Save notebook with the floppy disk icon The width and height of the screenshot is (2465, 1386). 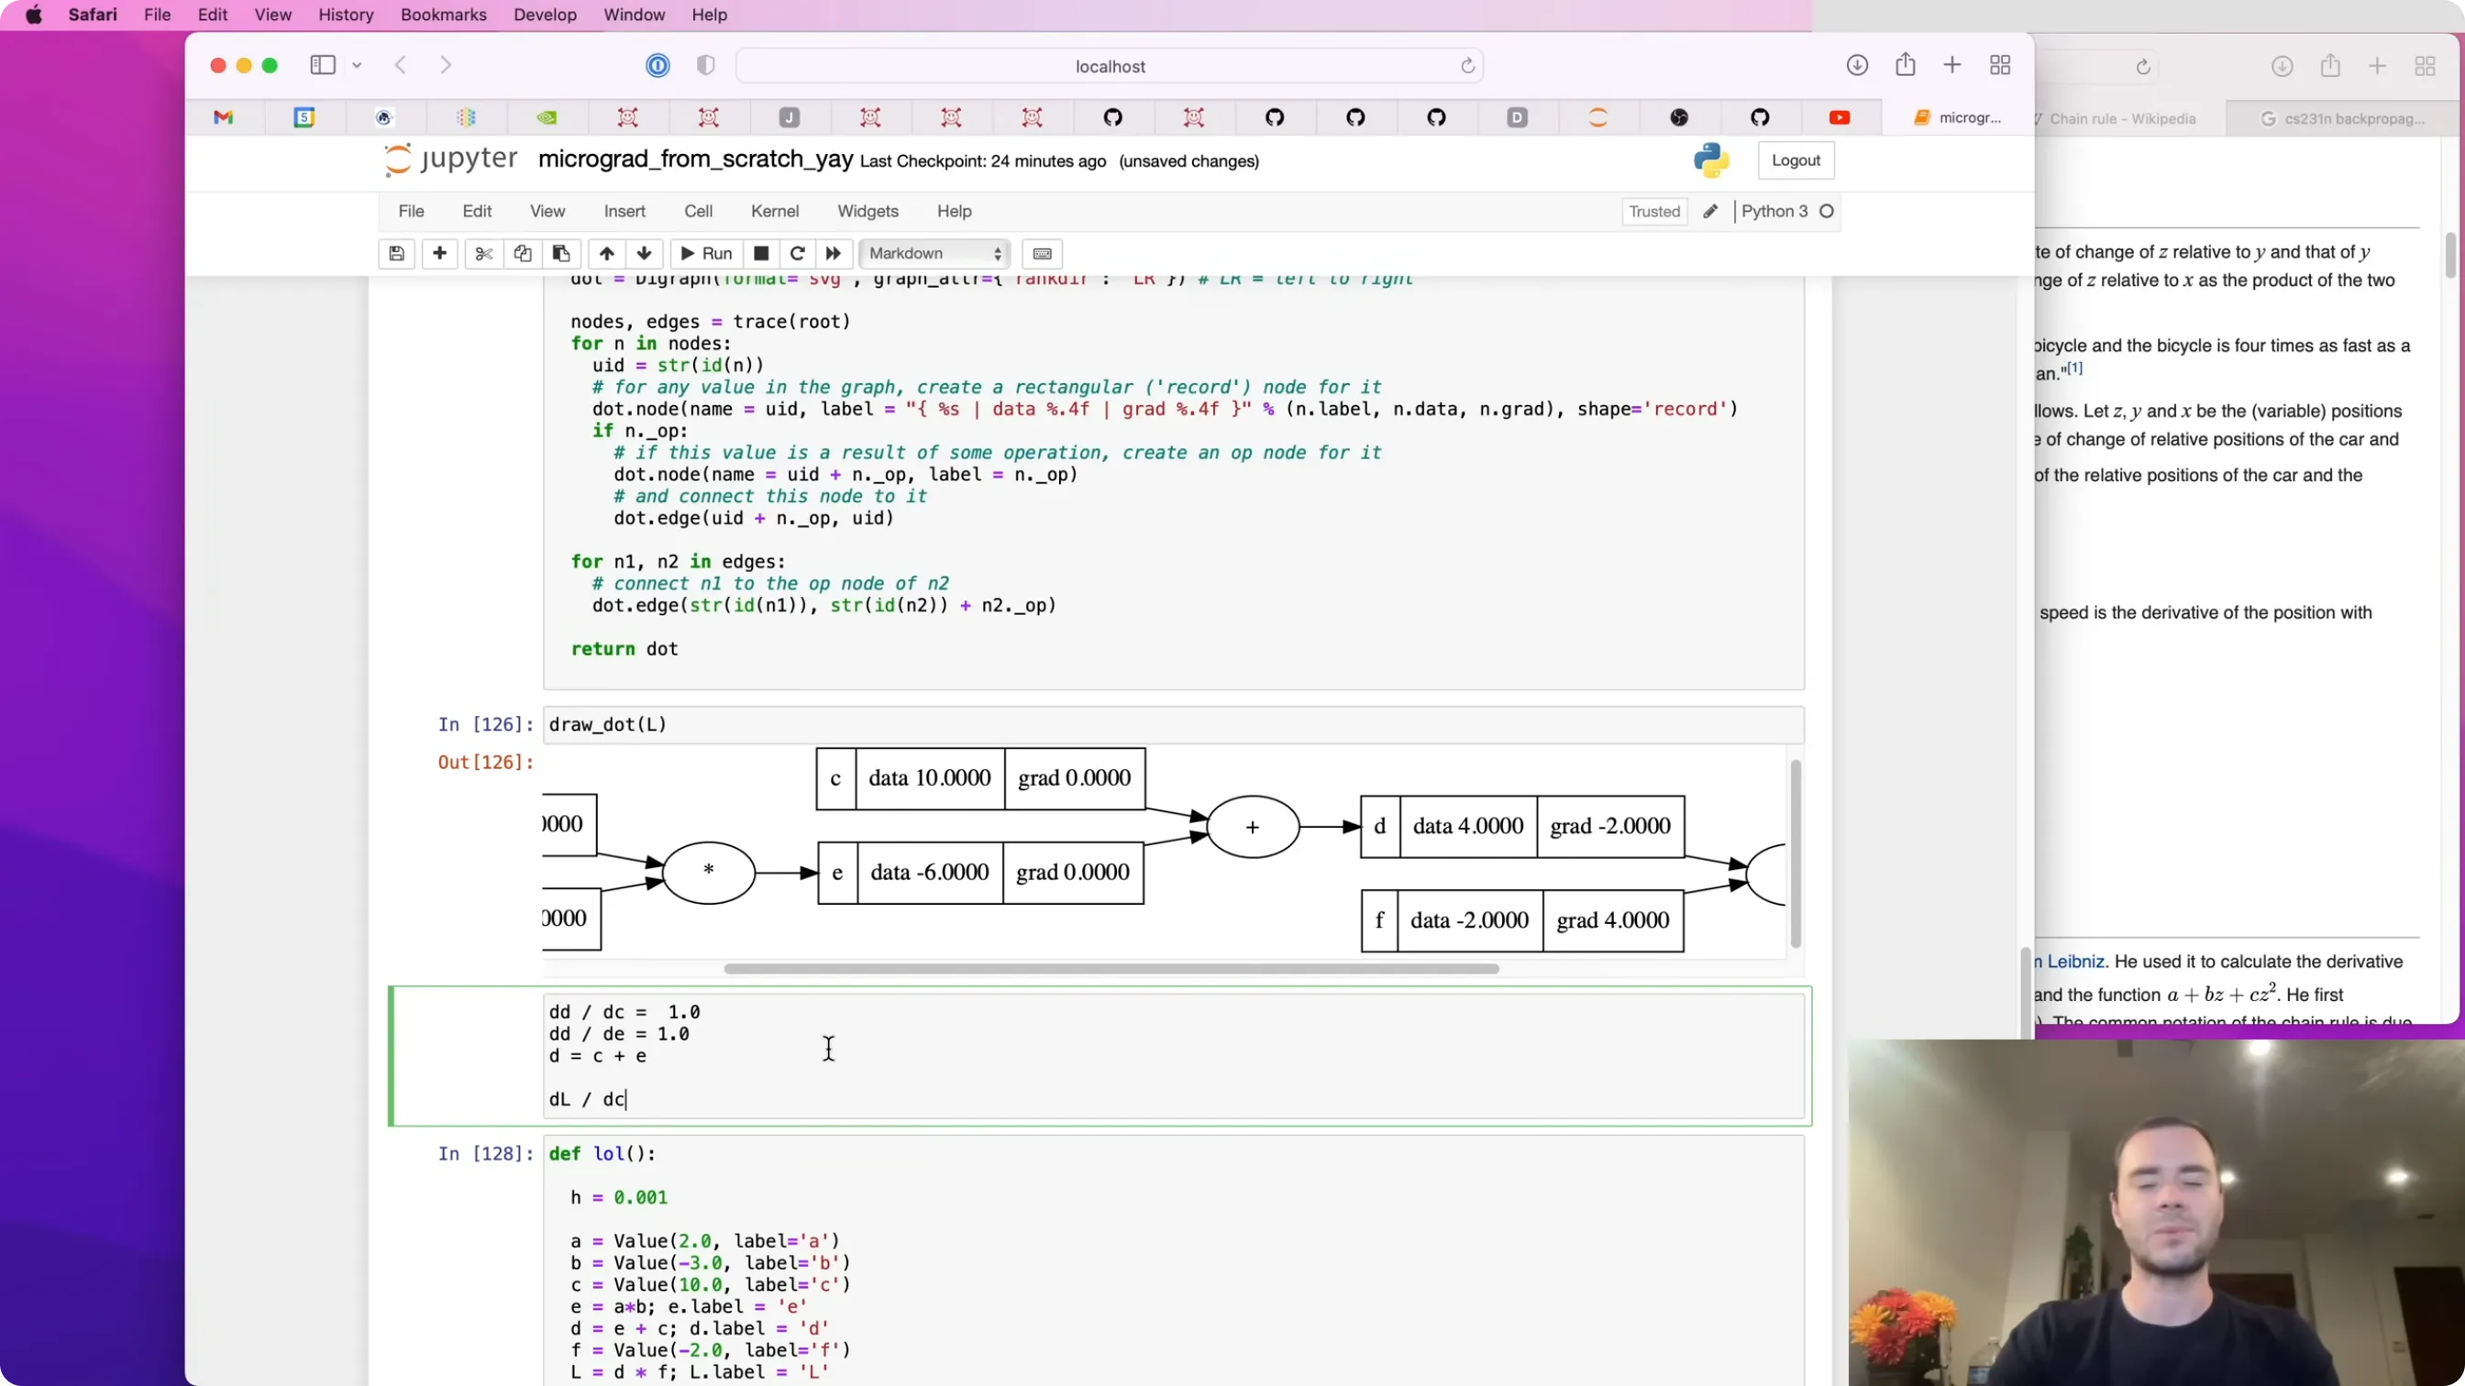click(x=396, y=254)
